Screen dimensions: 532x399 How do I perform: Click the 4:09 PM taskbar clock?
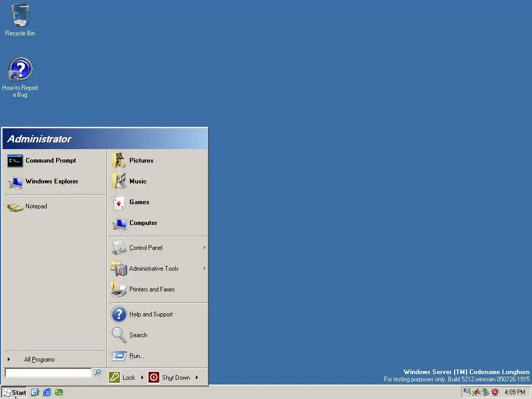tap(515, 392)
